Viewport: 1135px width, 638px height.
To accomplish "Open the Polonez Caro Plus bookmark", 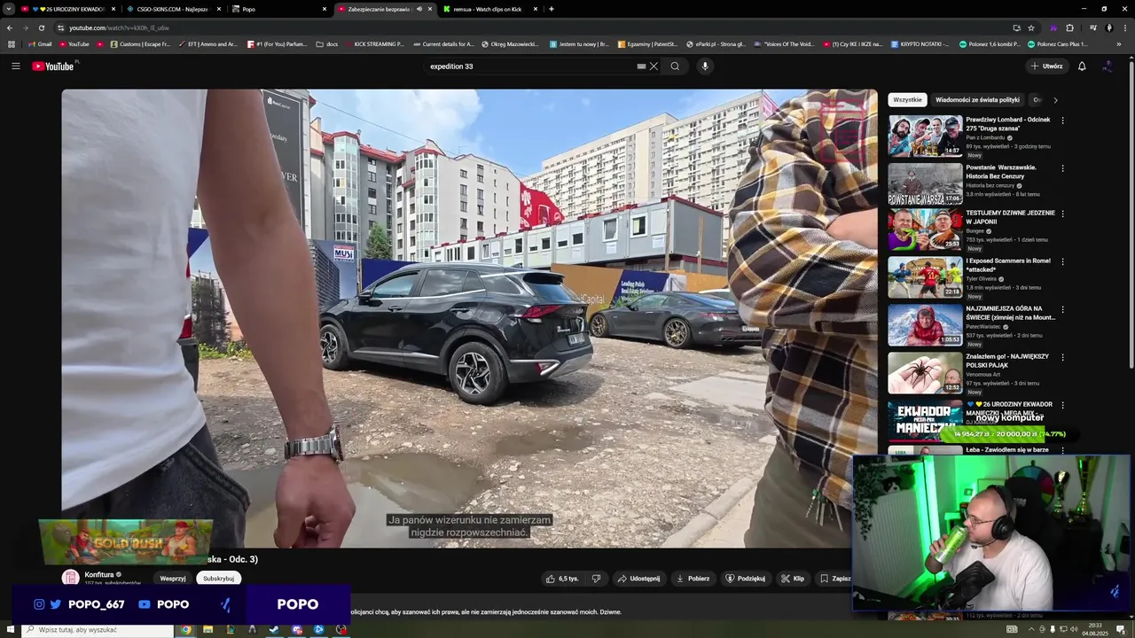I will [x=1058, y=43].
